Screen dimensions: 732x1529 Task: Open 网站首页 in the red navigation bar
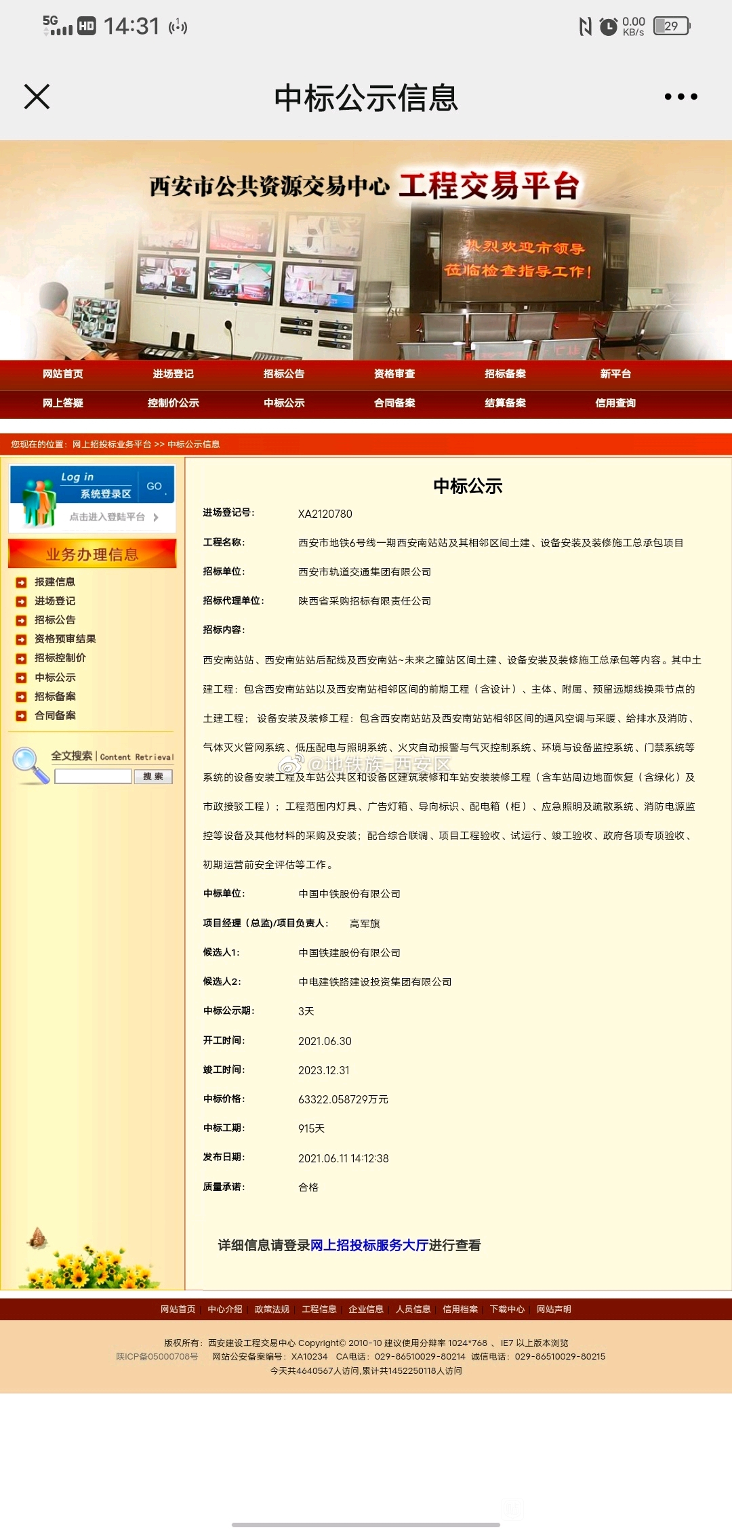pyautogui.click(x=62, y=374)
